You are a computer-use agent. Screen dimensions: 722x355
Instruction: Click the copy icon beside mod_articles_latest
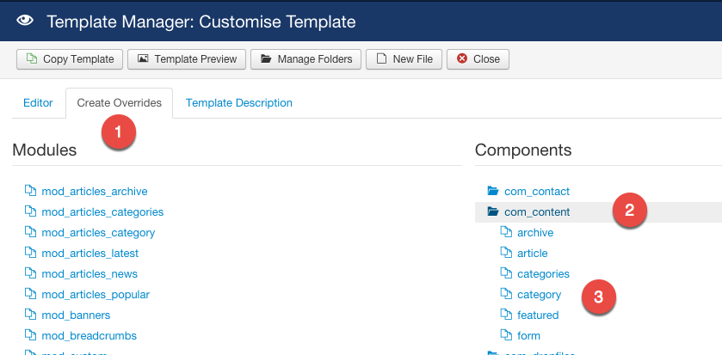tap(30, 253)
